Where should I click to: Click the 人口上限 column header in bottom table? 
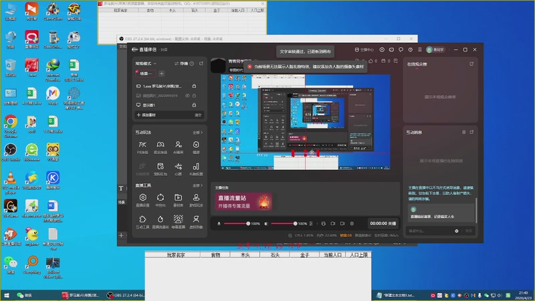pos(358,255)
